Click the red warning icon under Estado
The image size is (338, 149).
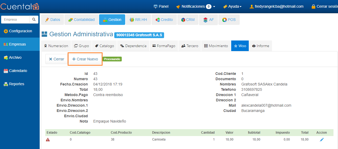pos(48,140)
